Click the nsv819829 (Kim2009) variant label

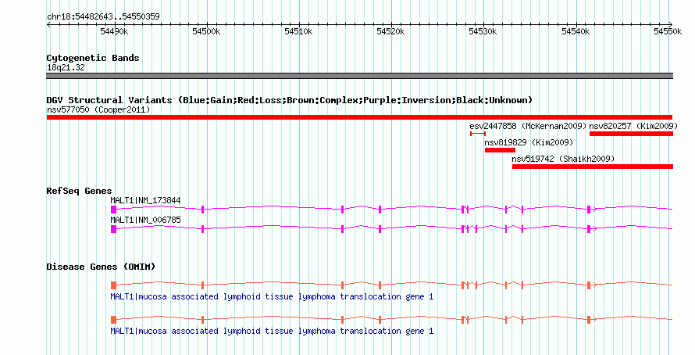click(x=529, y=142)
